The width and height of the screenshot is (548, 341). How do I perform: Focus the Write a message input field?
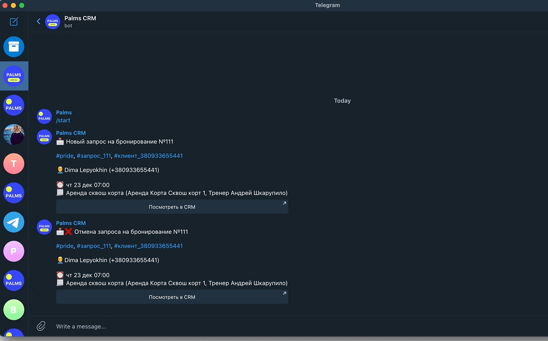[293, 326]
